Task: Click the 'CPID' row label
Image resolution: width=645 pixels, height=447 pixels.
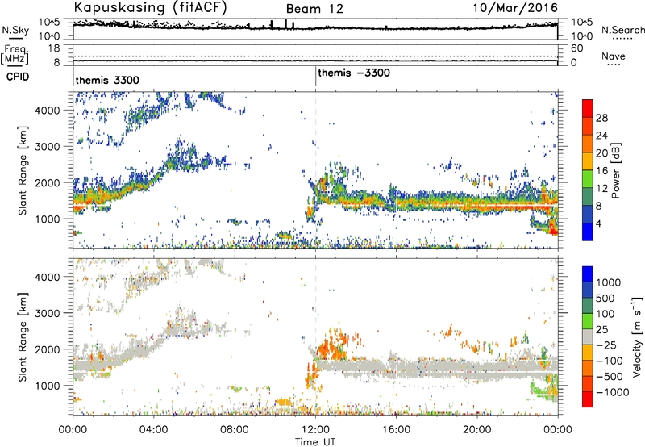Action: pyautogui.click(x=18, y=77)
